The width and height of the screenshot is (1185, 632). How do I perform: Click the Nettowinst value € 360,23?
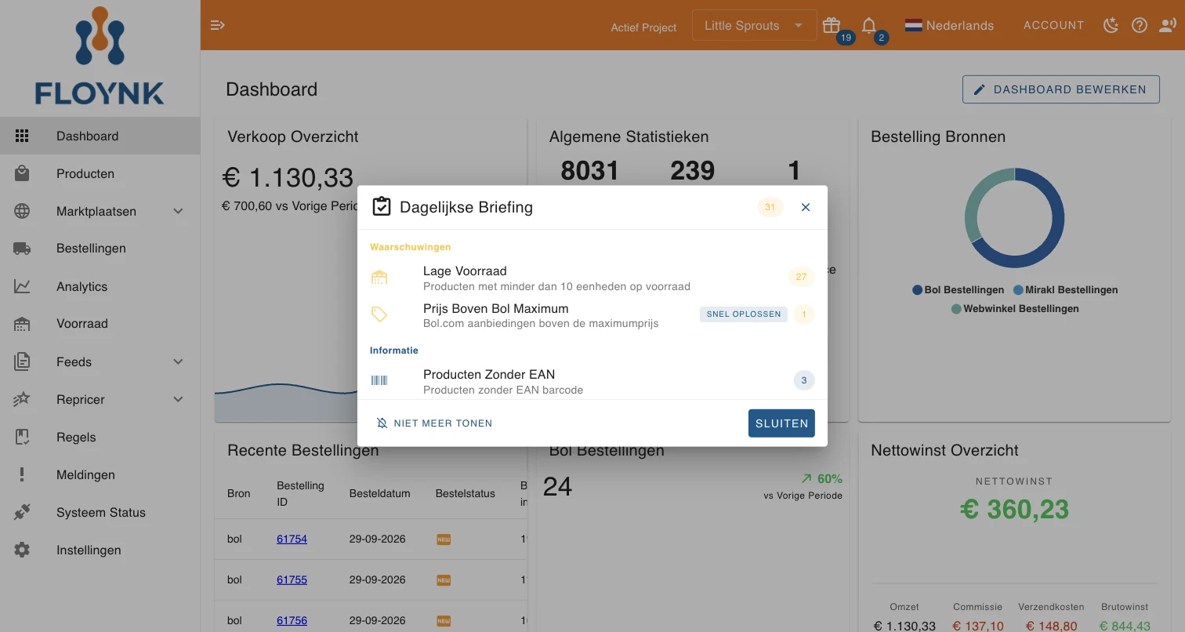click(x=1014, y=510)
